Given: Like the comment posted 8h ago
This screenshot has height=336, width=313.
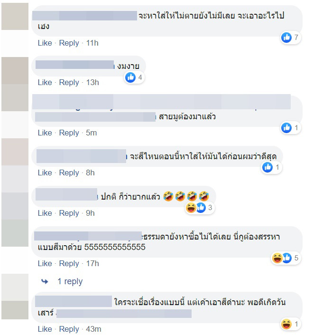Looking at the screenshot, I should (x=45, y=173).
